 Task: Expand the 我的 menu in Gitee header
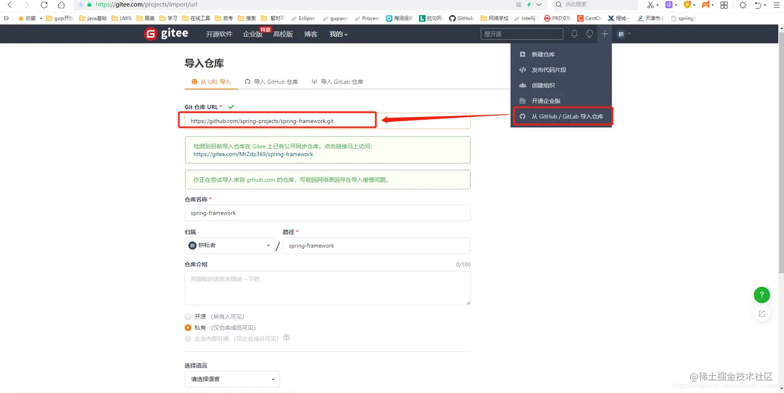click(339, 34)
